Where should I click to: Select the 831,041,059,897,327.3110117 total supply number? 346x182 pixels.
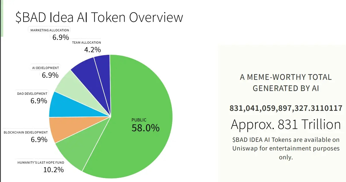tap(286, 108)
